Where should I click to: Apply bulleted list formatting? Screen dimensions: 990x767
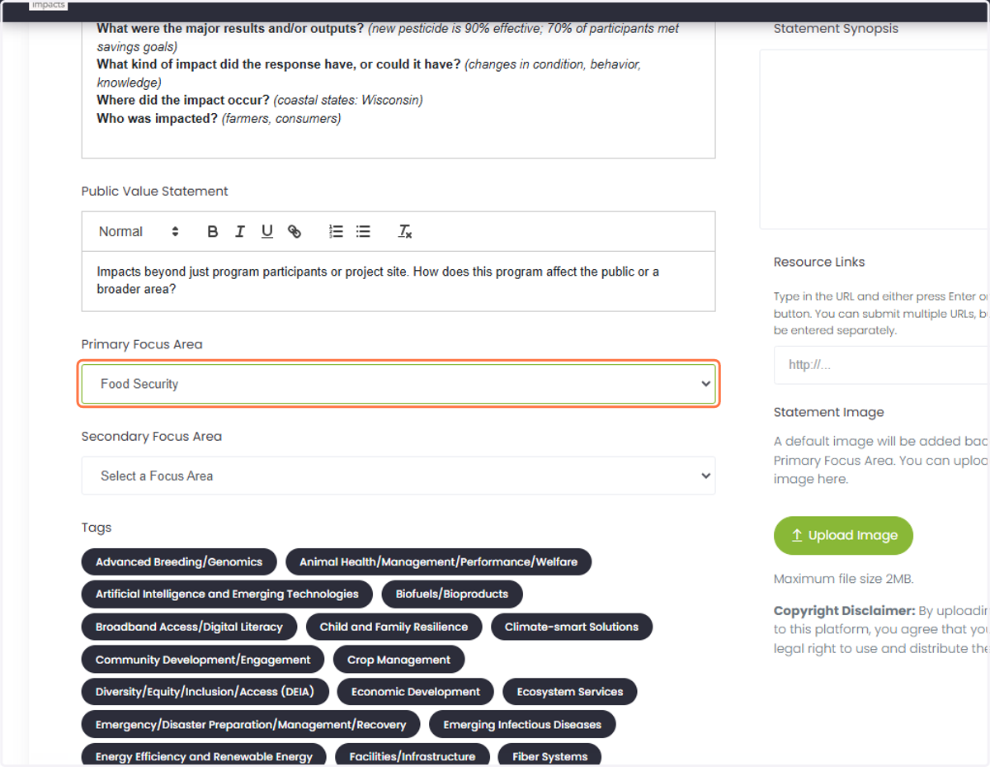click(363, 232)
